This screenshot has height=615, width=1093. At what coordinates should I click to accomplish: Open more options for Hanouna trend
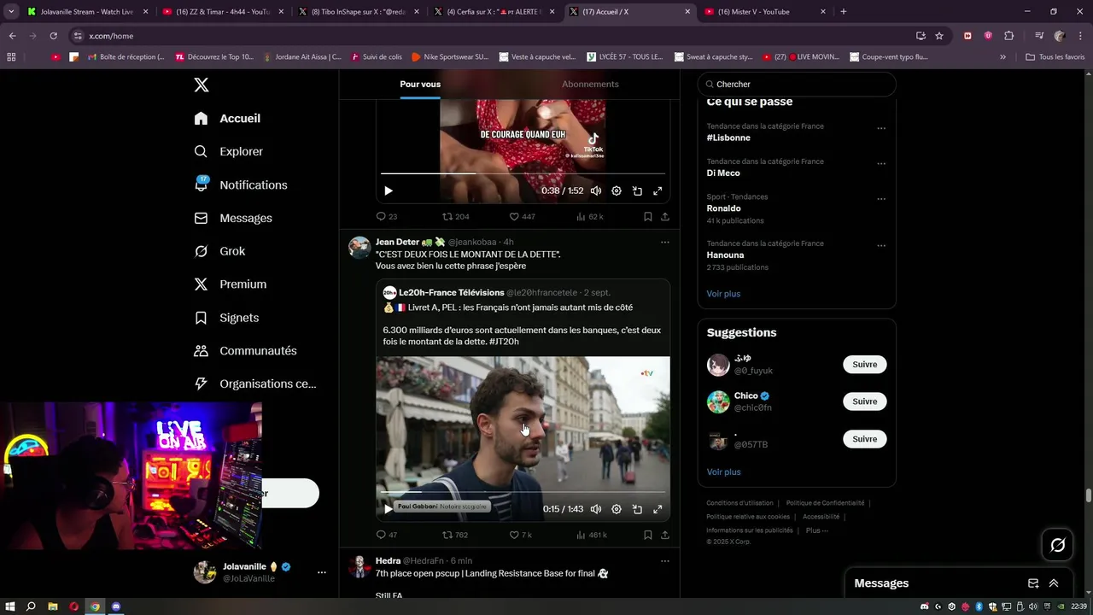881,246
